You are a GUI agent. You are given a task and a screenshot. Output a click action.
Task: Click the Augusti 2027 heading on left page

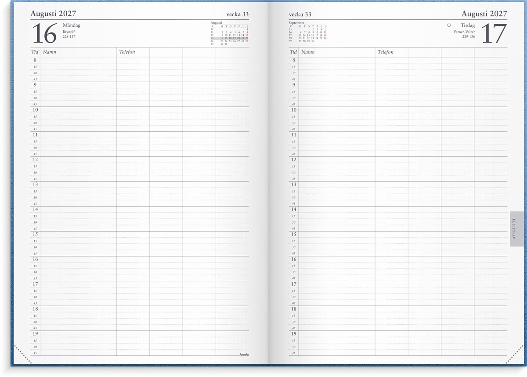(x=53, y=14)
